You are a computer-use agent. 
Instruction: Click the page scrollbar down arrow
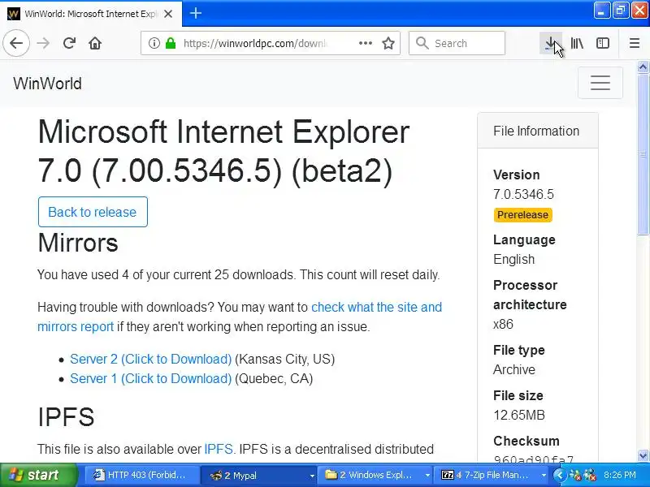643,455
